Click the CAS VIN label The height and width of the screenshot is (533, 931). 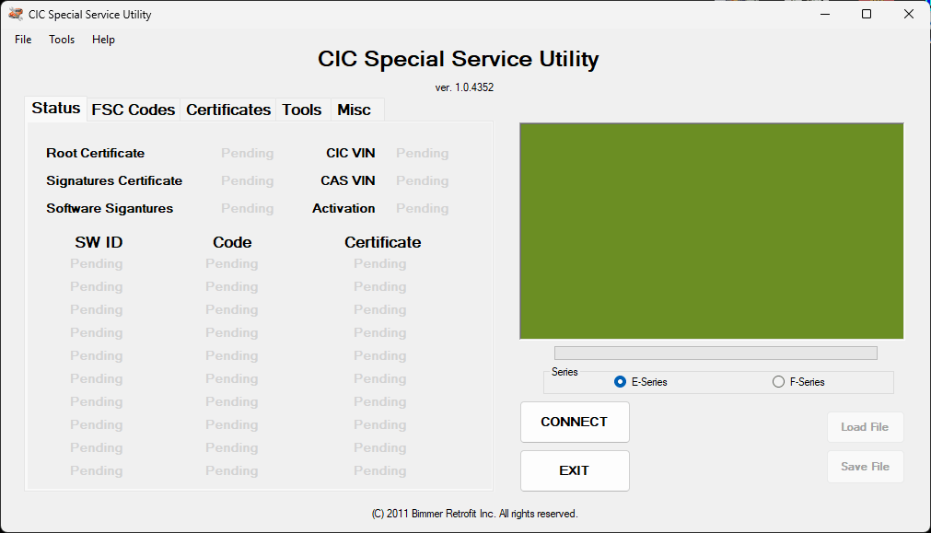[x=348, y=181]
